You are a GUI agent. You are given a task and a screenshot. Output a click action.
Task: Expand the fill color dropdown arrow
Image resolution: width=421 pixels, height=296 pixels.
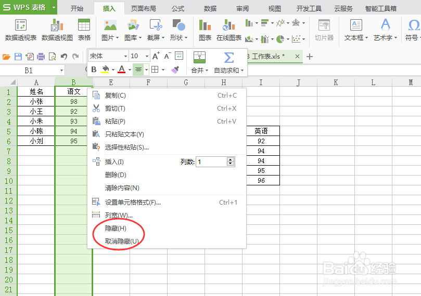113,70
